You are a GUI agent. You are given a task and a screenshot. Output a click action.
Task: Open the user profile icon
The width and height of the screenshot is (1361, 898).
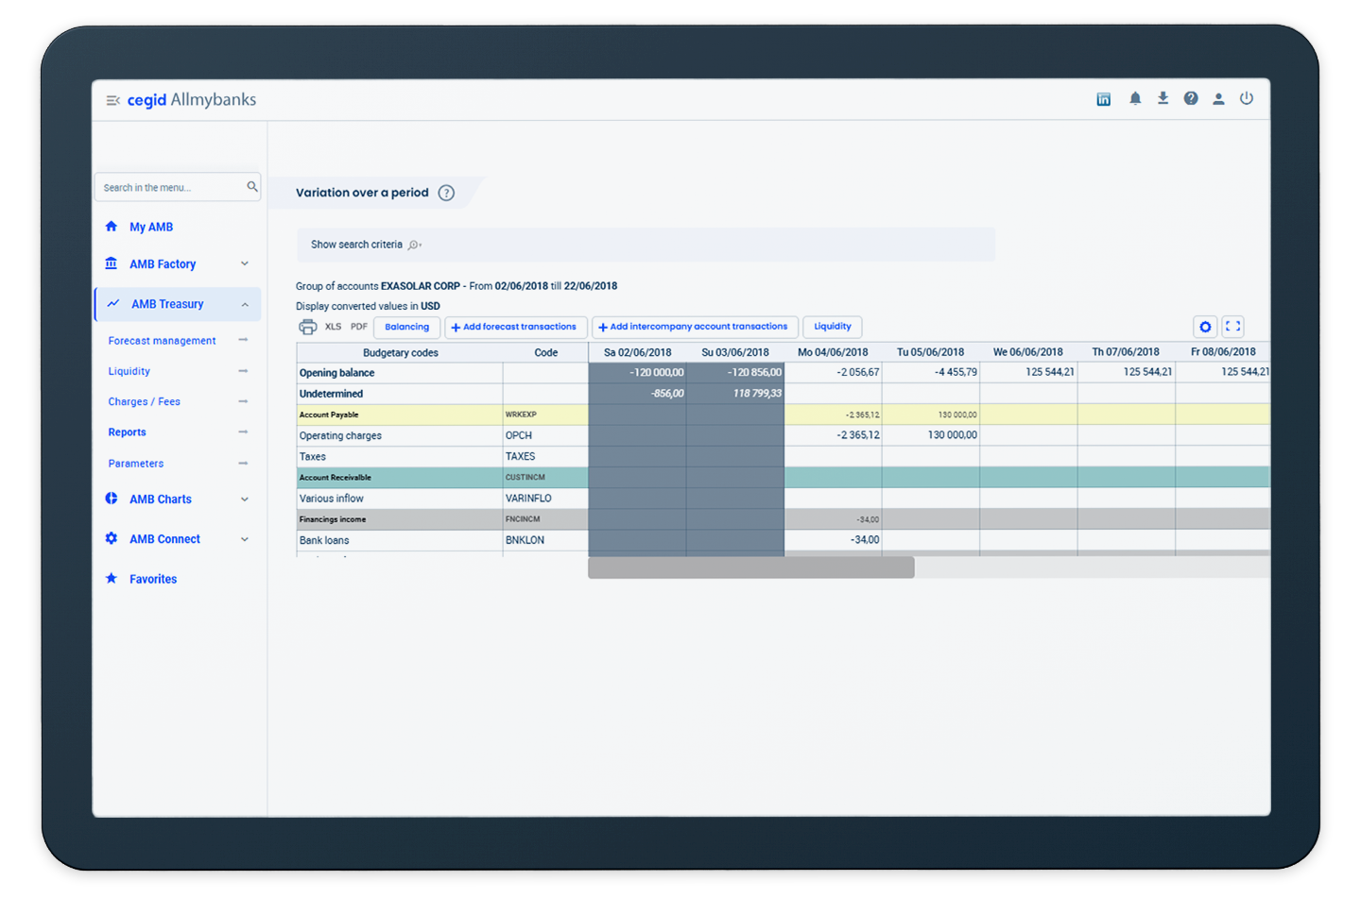coord(1218,98)
